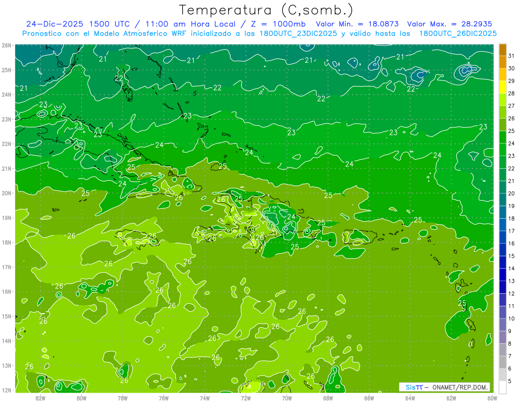The image size is (523, 404).
Task: Click the "SisPI - ONAMET/REP.DOM." credit box
Action: coord(445,387)
